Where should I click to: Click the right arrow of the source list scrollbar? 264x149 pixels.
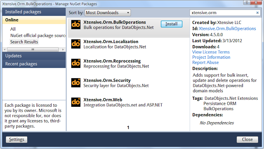click(x=63, y=50)
